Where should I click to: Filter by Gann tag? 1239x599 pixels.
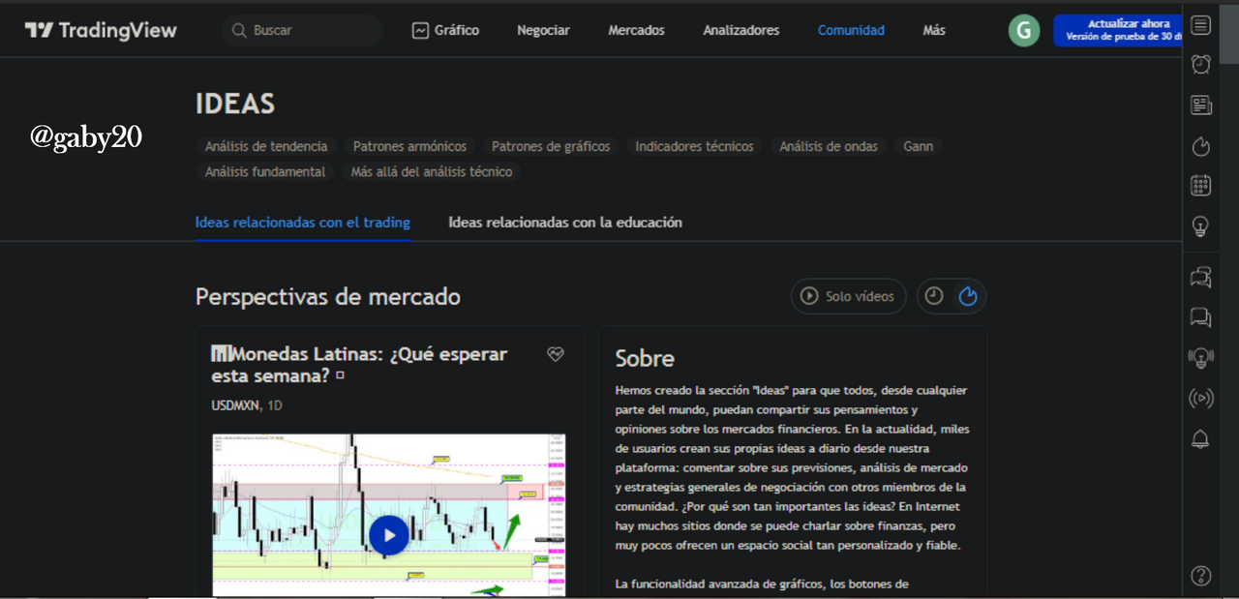click(x=919, y=147)
